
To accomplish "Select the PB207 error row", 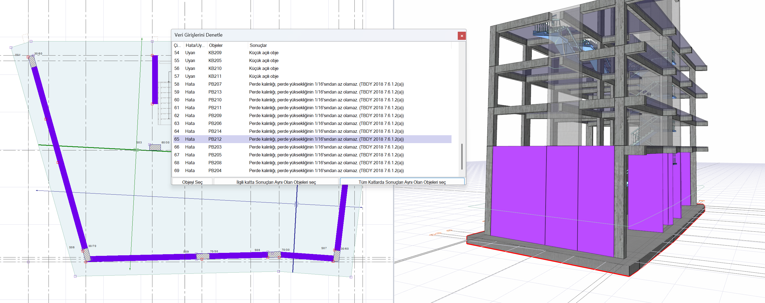I will [x=215, y=84].
